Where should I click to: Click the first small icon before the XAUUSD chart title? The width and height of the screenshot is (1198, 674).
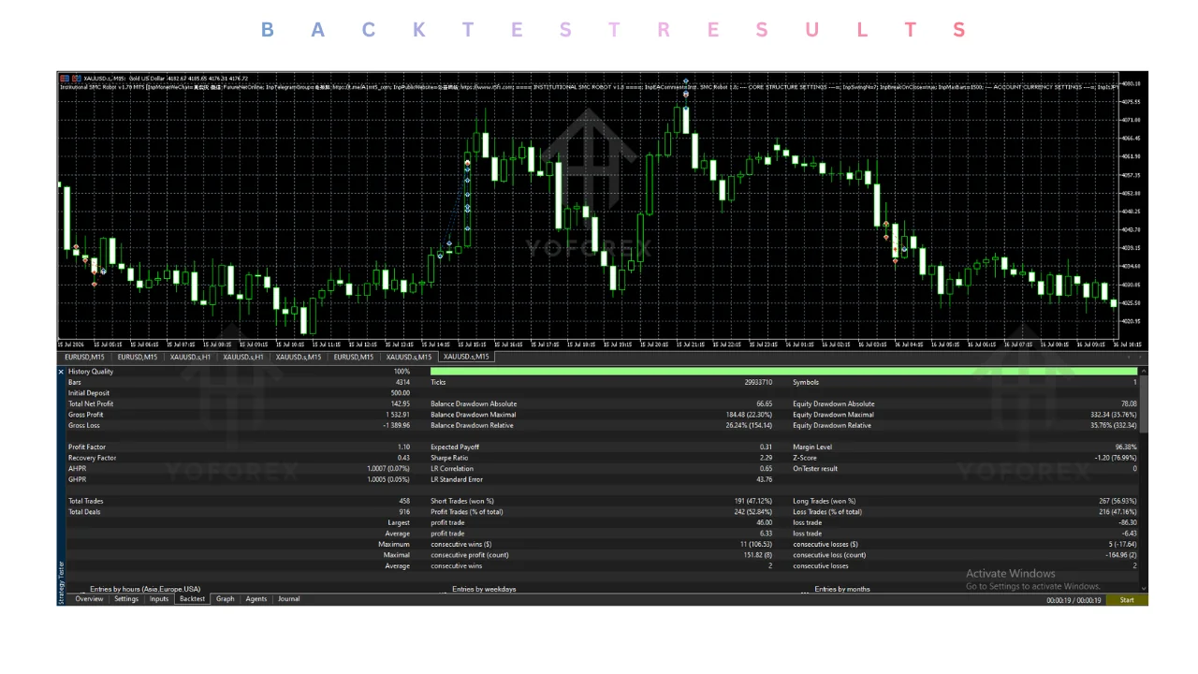click(x=64, y=78)
